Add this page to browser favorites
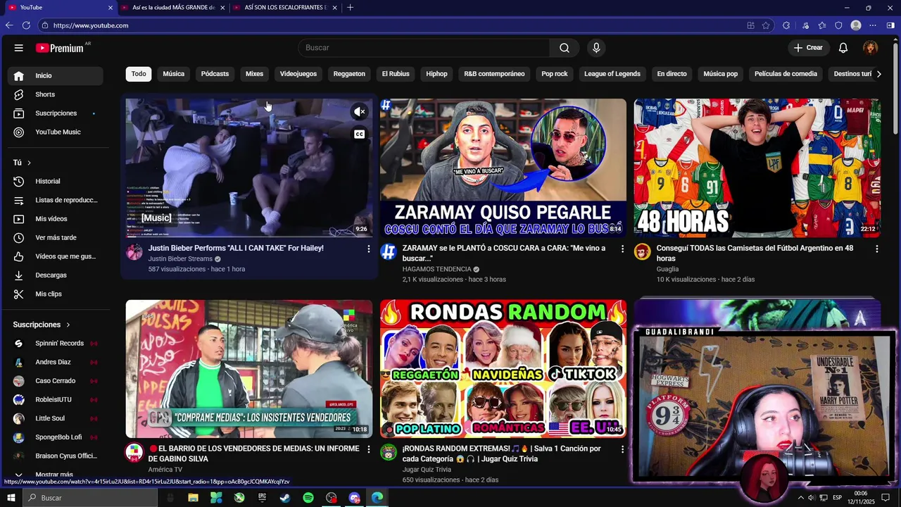Screen dimensions: 901x507 click(767, 25)
